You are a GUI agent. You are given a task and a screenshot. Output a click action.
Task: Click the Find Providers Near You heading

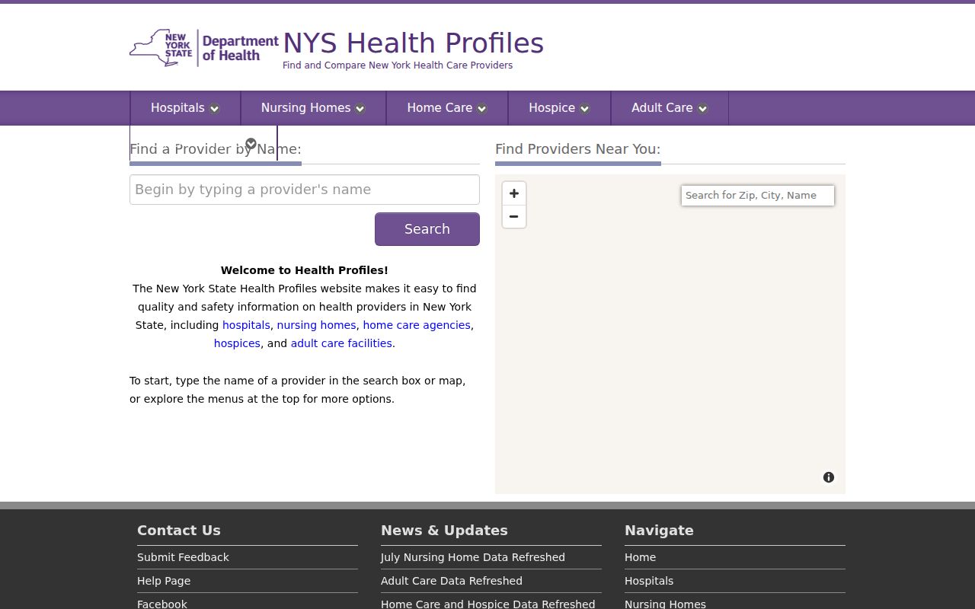(577, 149)
